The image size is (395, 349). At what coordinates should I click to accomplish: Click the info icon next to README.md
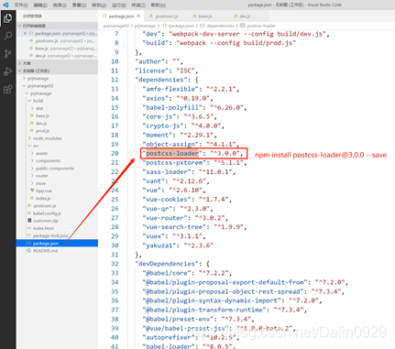[29, 250]
